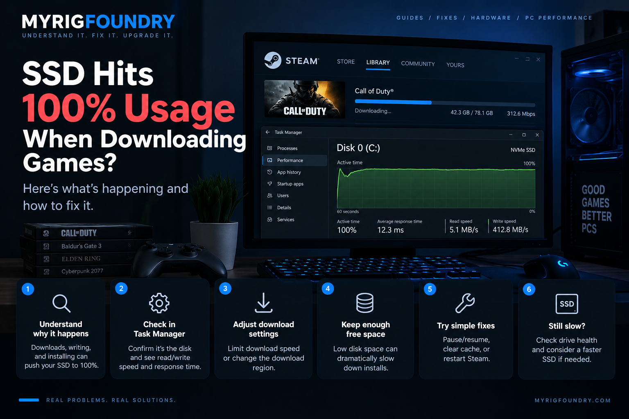Click the wrench icon in card 5
This screenshot has height=419, width=629.
(x=465, y=303)
